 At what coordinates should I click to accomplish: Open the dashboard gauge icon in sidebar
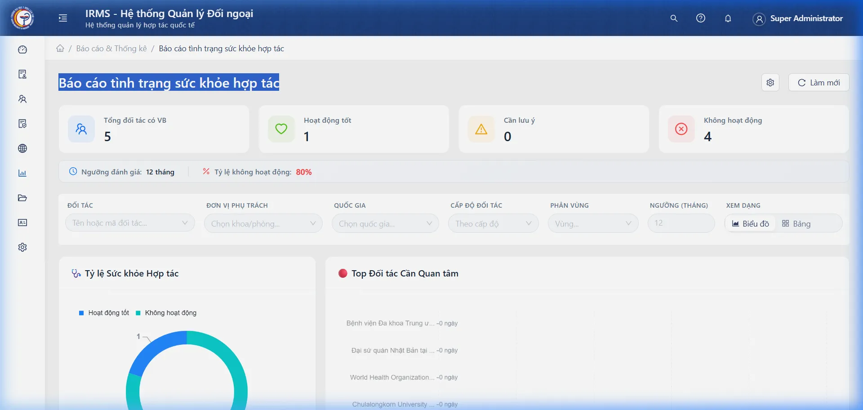tap(22, 49)
